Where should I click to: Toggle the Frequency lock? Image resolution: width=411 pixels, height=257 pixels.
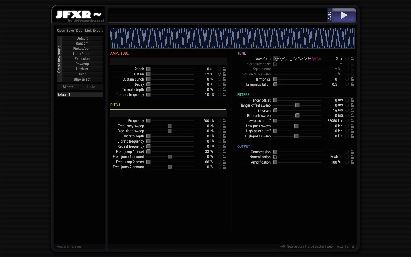(x=224, y=121)
